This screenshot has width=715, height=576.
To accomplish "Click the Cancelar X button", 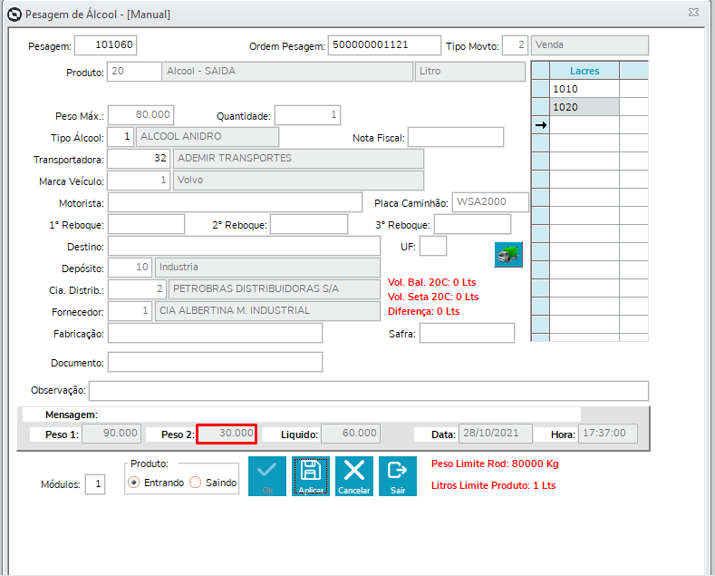I will pyautogui.click(x=353, y=476).
